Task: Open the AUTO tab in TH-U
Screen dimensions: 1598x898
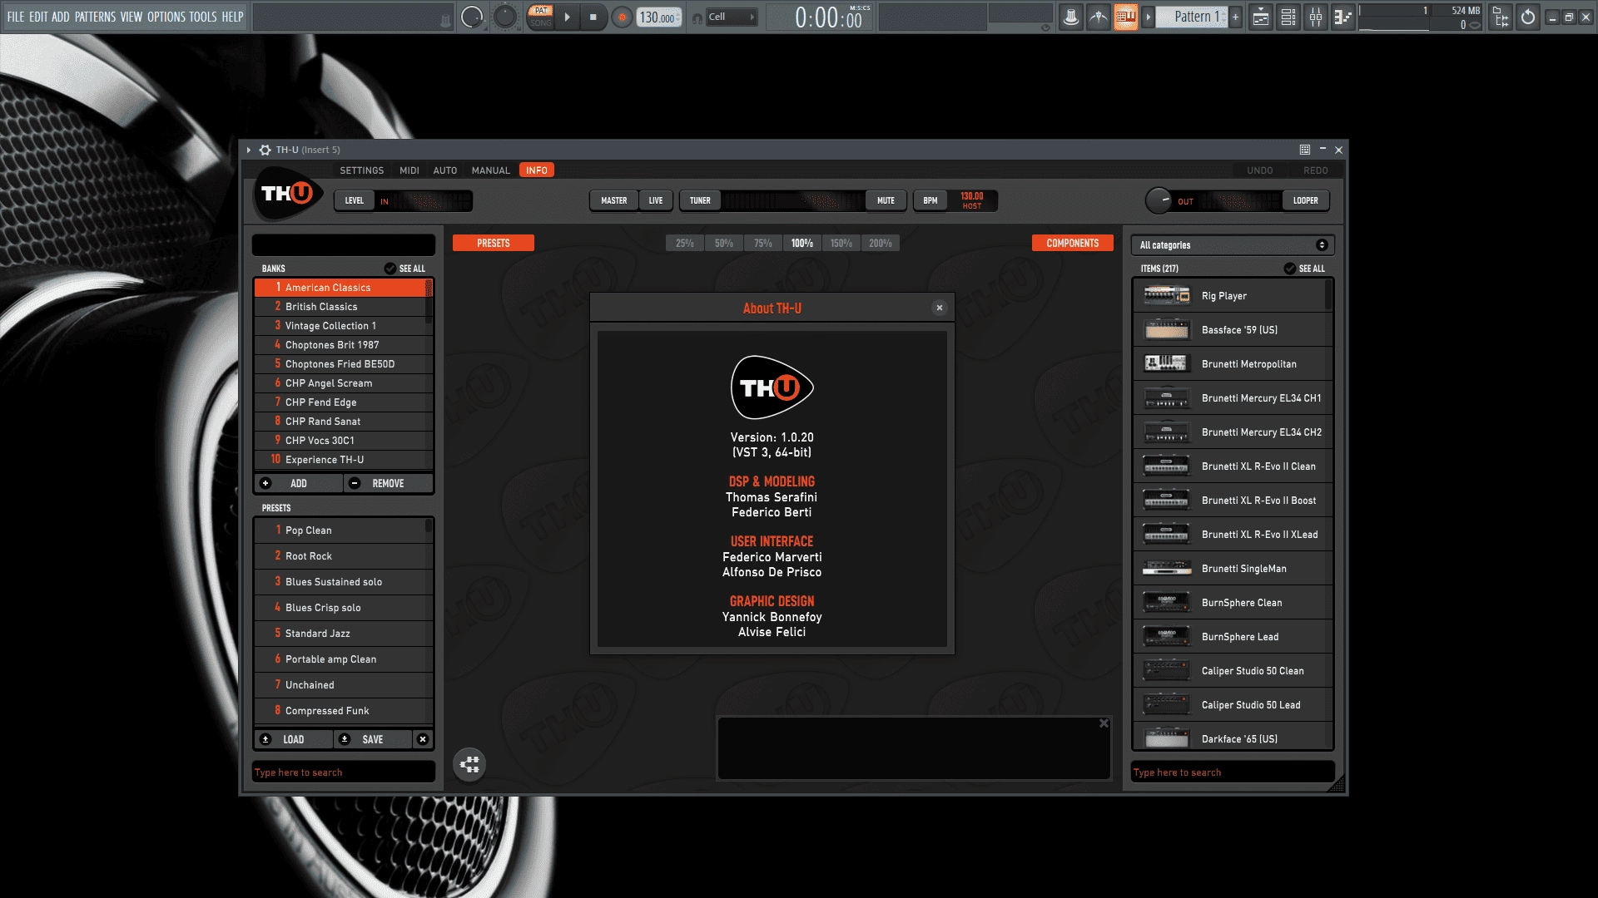Action: 445,170
